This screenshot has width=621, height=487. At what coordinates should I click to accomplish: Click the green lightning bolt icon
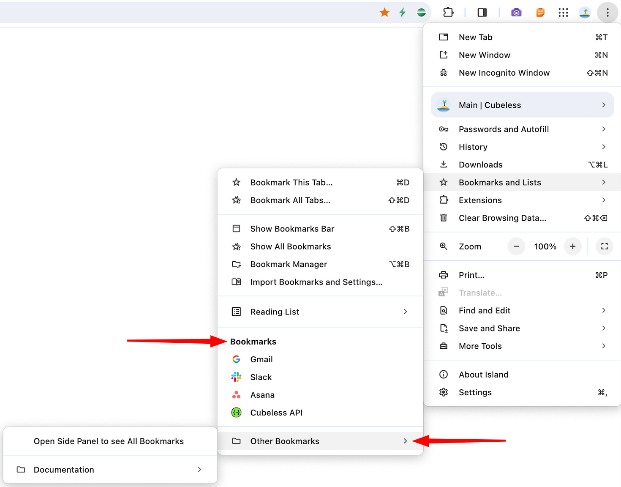pyautogui.click(x=402, y=13)
